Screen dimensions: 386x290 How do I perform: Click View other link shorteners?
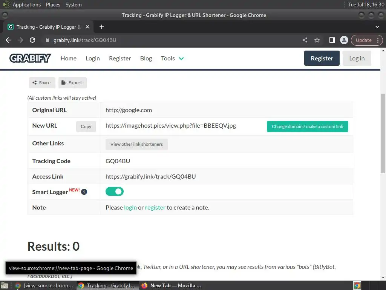coord(136,144)
